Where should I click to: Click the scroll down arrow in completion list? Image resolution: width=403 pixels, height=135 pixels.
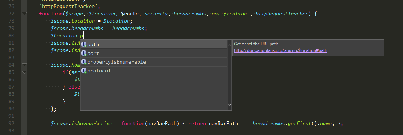[230, 105]
